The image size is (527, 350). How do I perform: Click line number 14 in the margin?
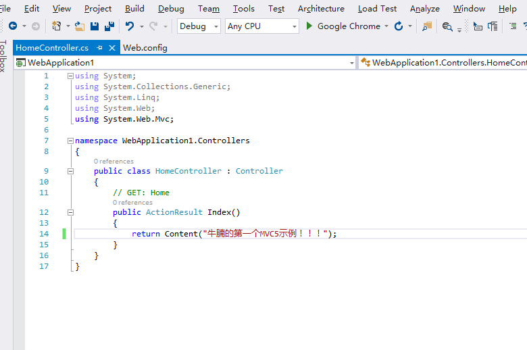coord(44,234)
